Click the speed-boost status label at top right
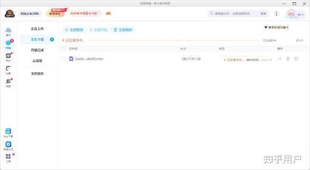The height and width of the screenshot is (170, 310). click(278, 27)
